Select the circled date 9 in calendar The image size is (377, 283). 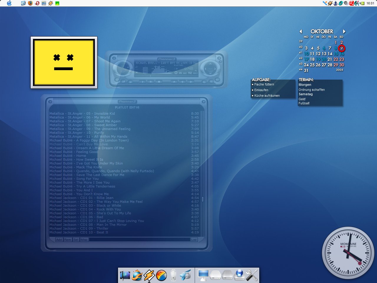(342, 48)
